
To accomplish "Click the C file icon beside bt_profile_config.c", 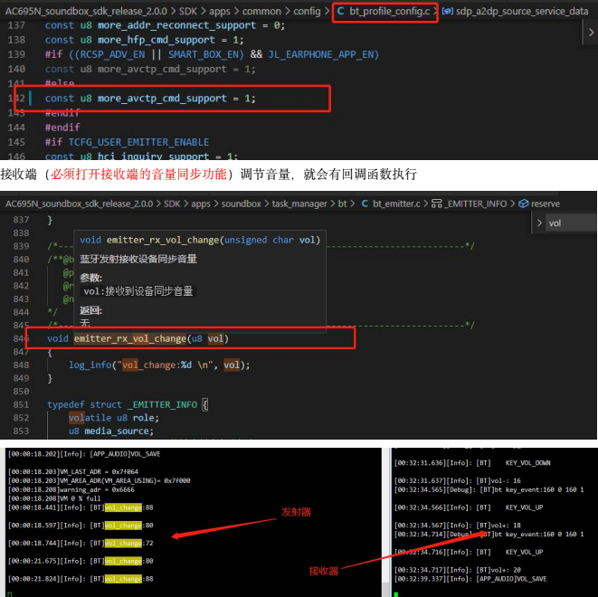I will pyautogui.click(x=340, y=12).
